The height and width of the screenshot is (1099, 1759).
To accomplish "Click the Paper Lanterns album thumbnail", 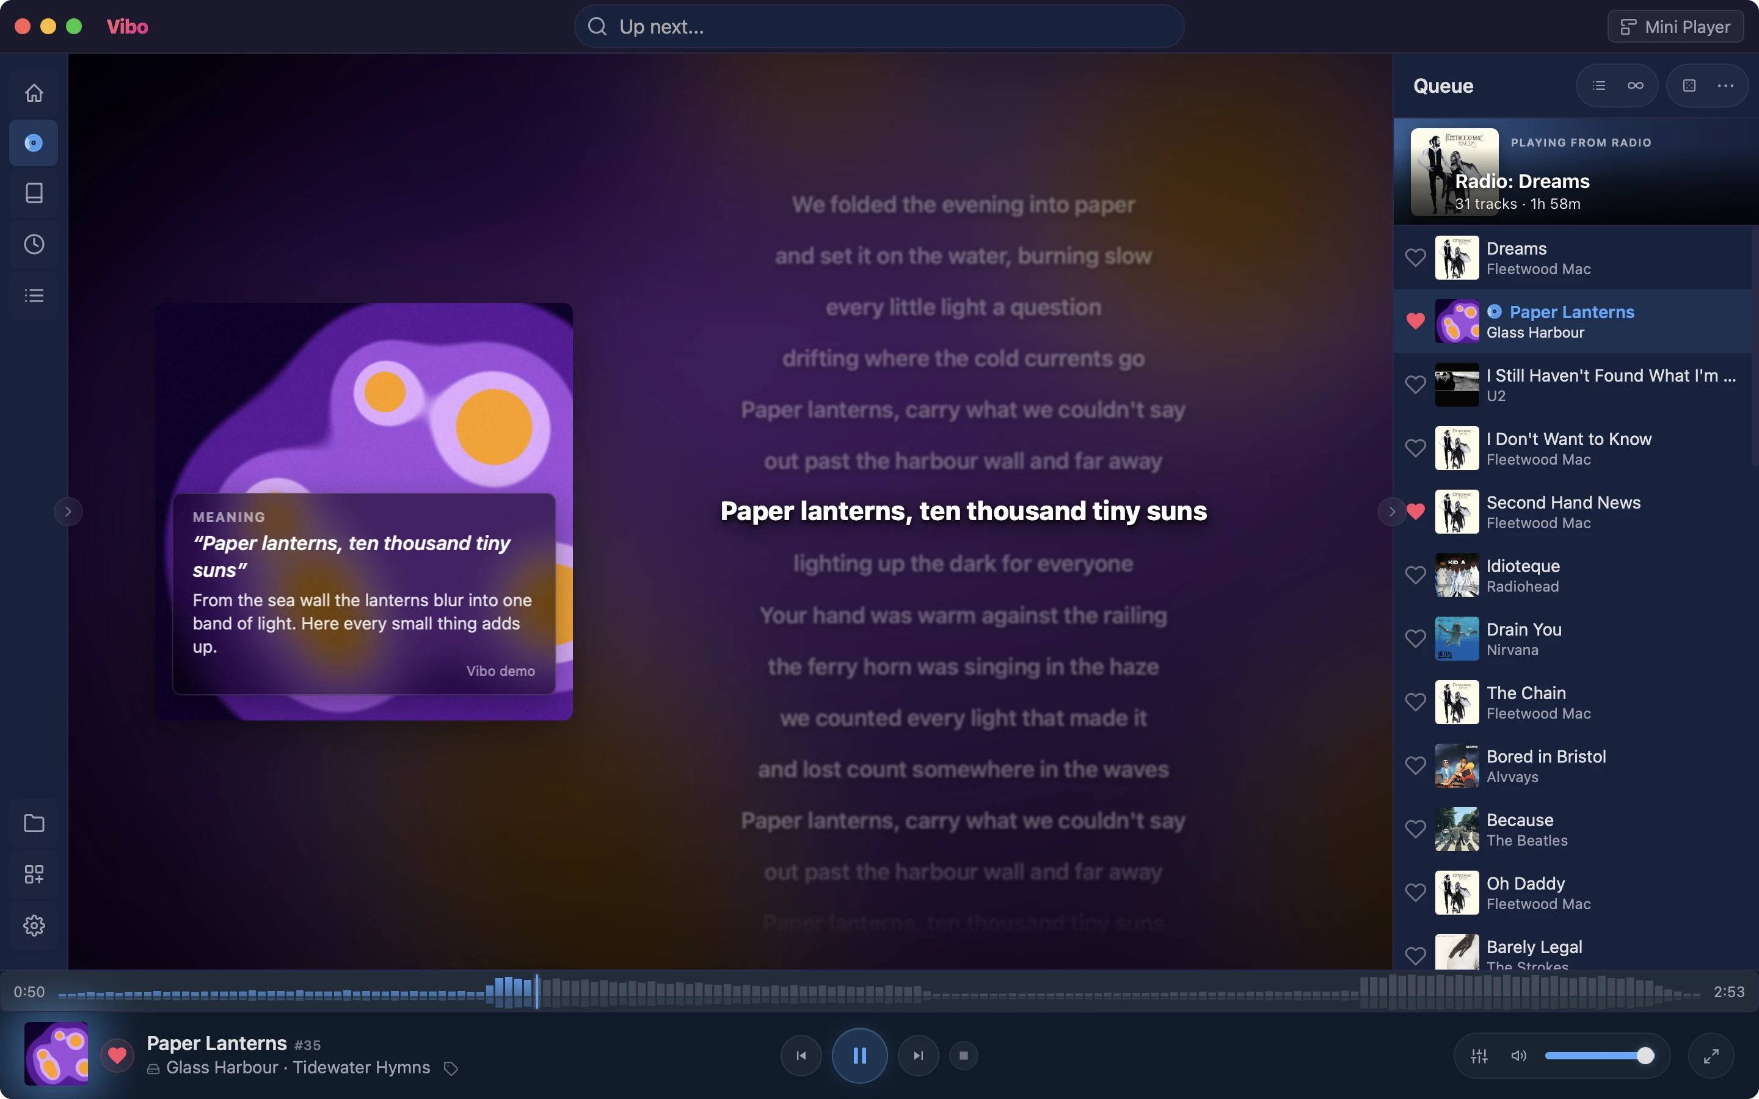I will click(56, 1054).
